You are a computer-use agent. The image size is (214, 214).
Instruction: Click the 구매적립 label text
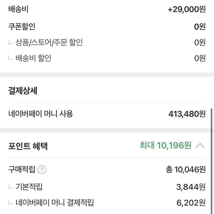click(22, 169)
